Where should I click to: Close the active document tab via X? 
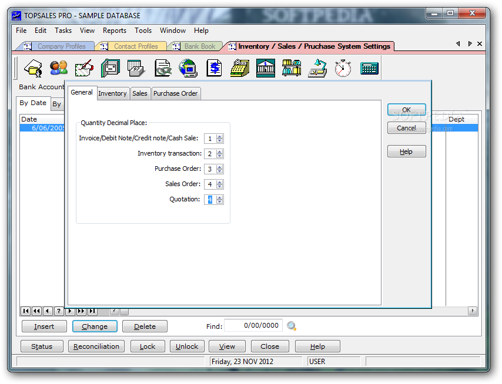point(480,44)
